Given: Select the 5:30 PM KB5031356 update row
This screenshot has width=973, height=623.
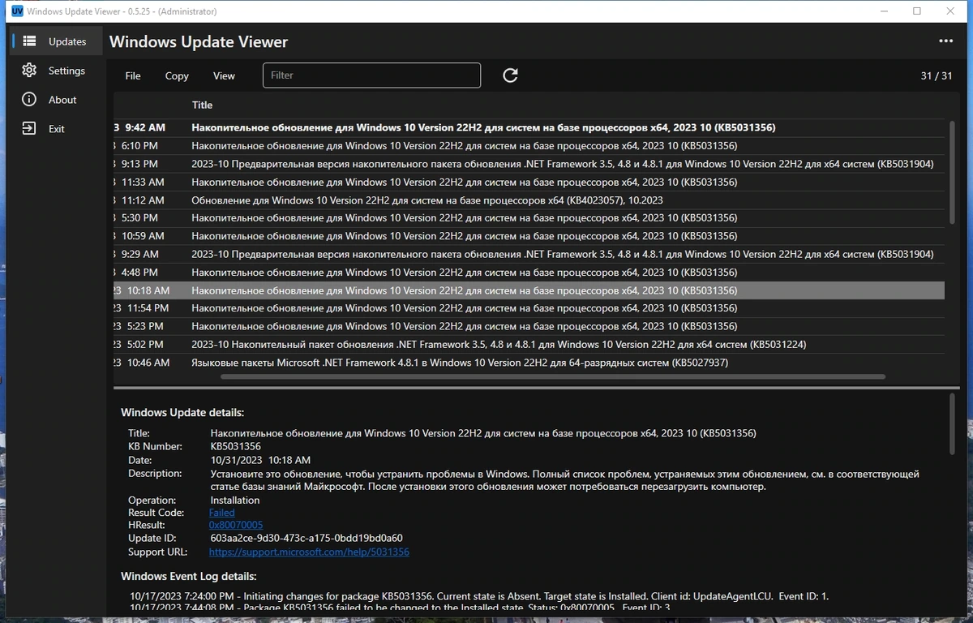Looking at the screenshot, I should [x=529, y=217].
